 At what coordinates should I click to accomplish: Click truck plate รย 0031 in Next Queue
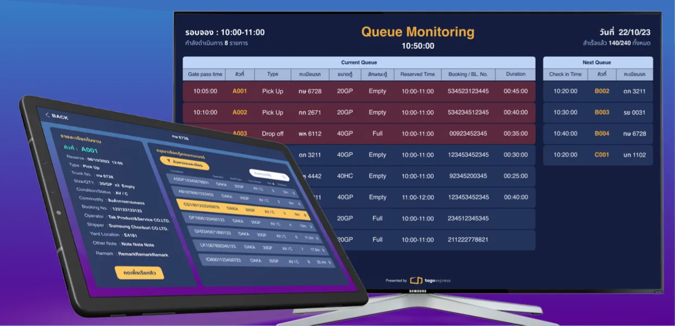(635, 112)
